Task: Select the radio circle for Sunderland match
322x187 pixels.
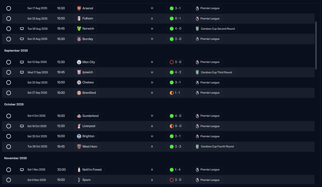Action: coord(9,116)
